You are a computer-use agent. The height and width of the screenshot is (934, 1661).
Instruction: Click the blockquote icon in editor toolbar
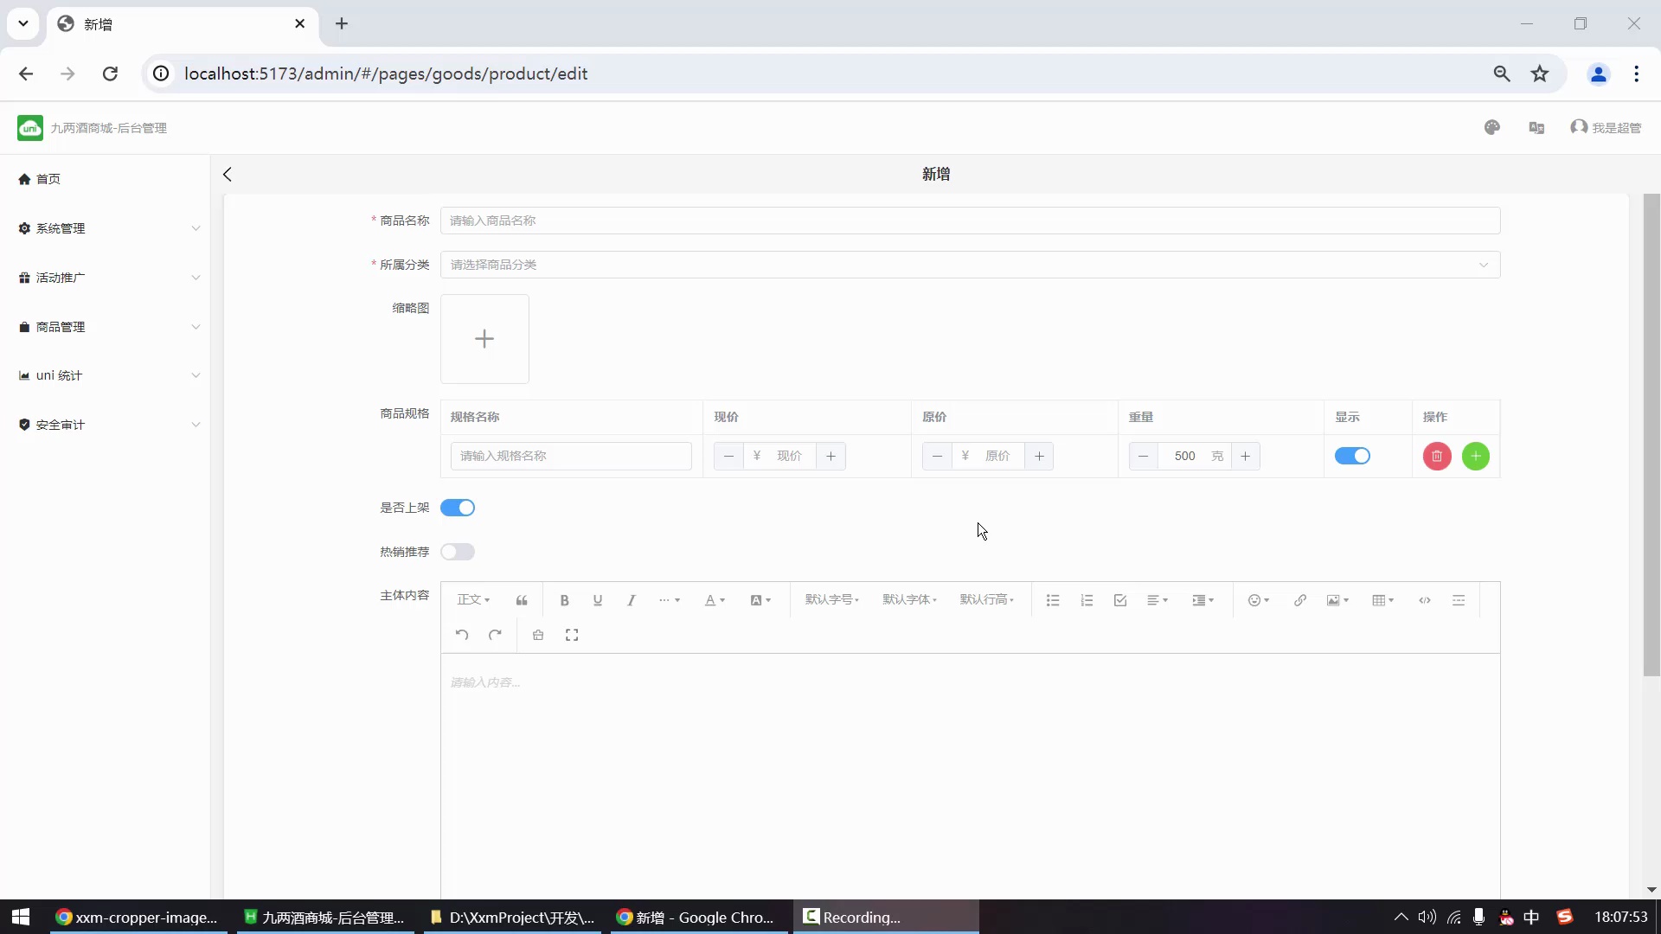point(522,600)
